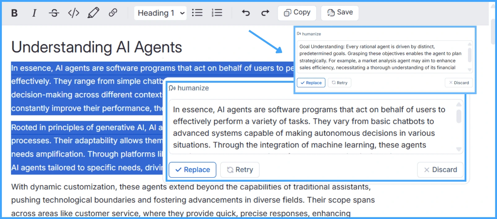Redo the last change

click(265, 13)
